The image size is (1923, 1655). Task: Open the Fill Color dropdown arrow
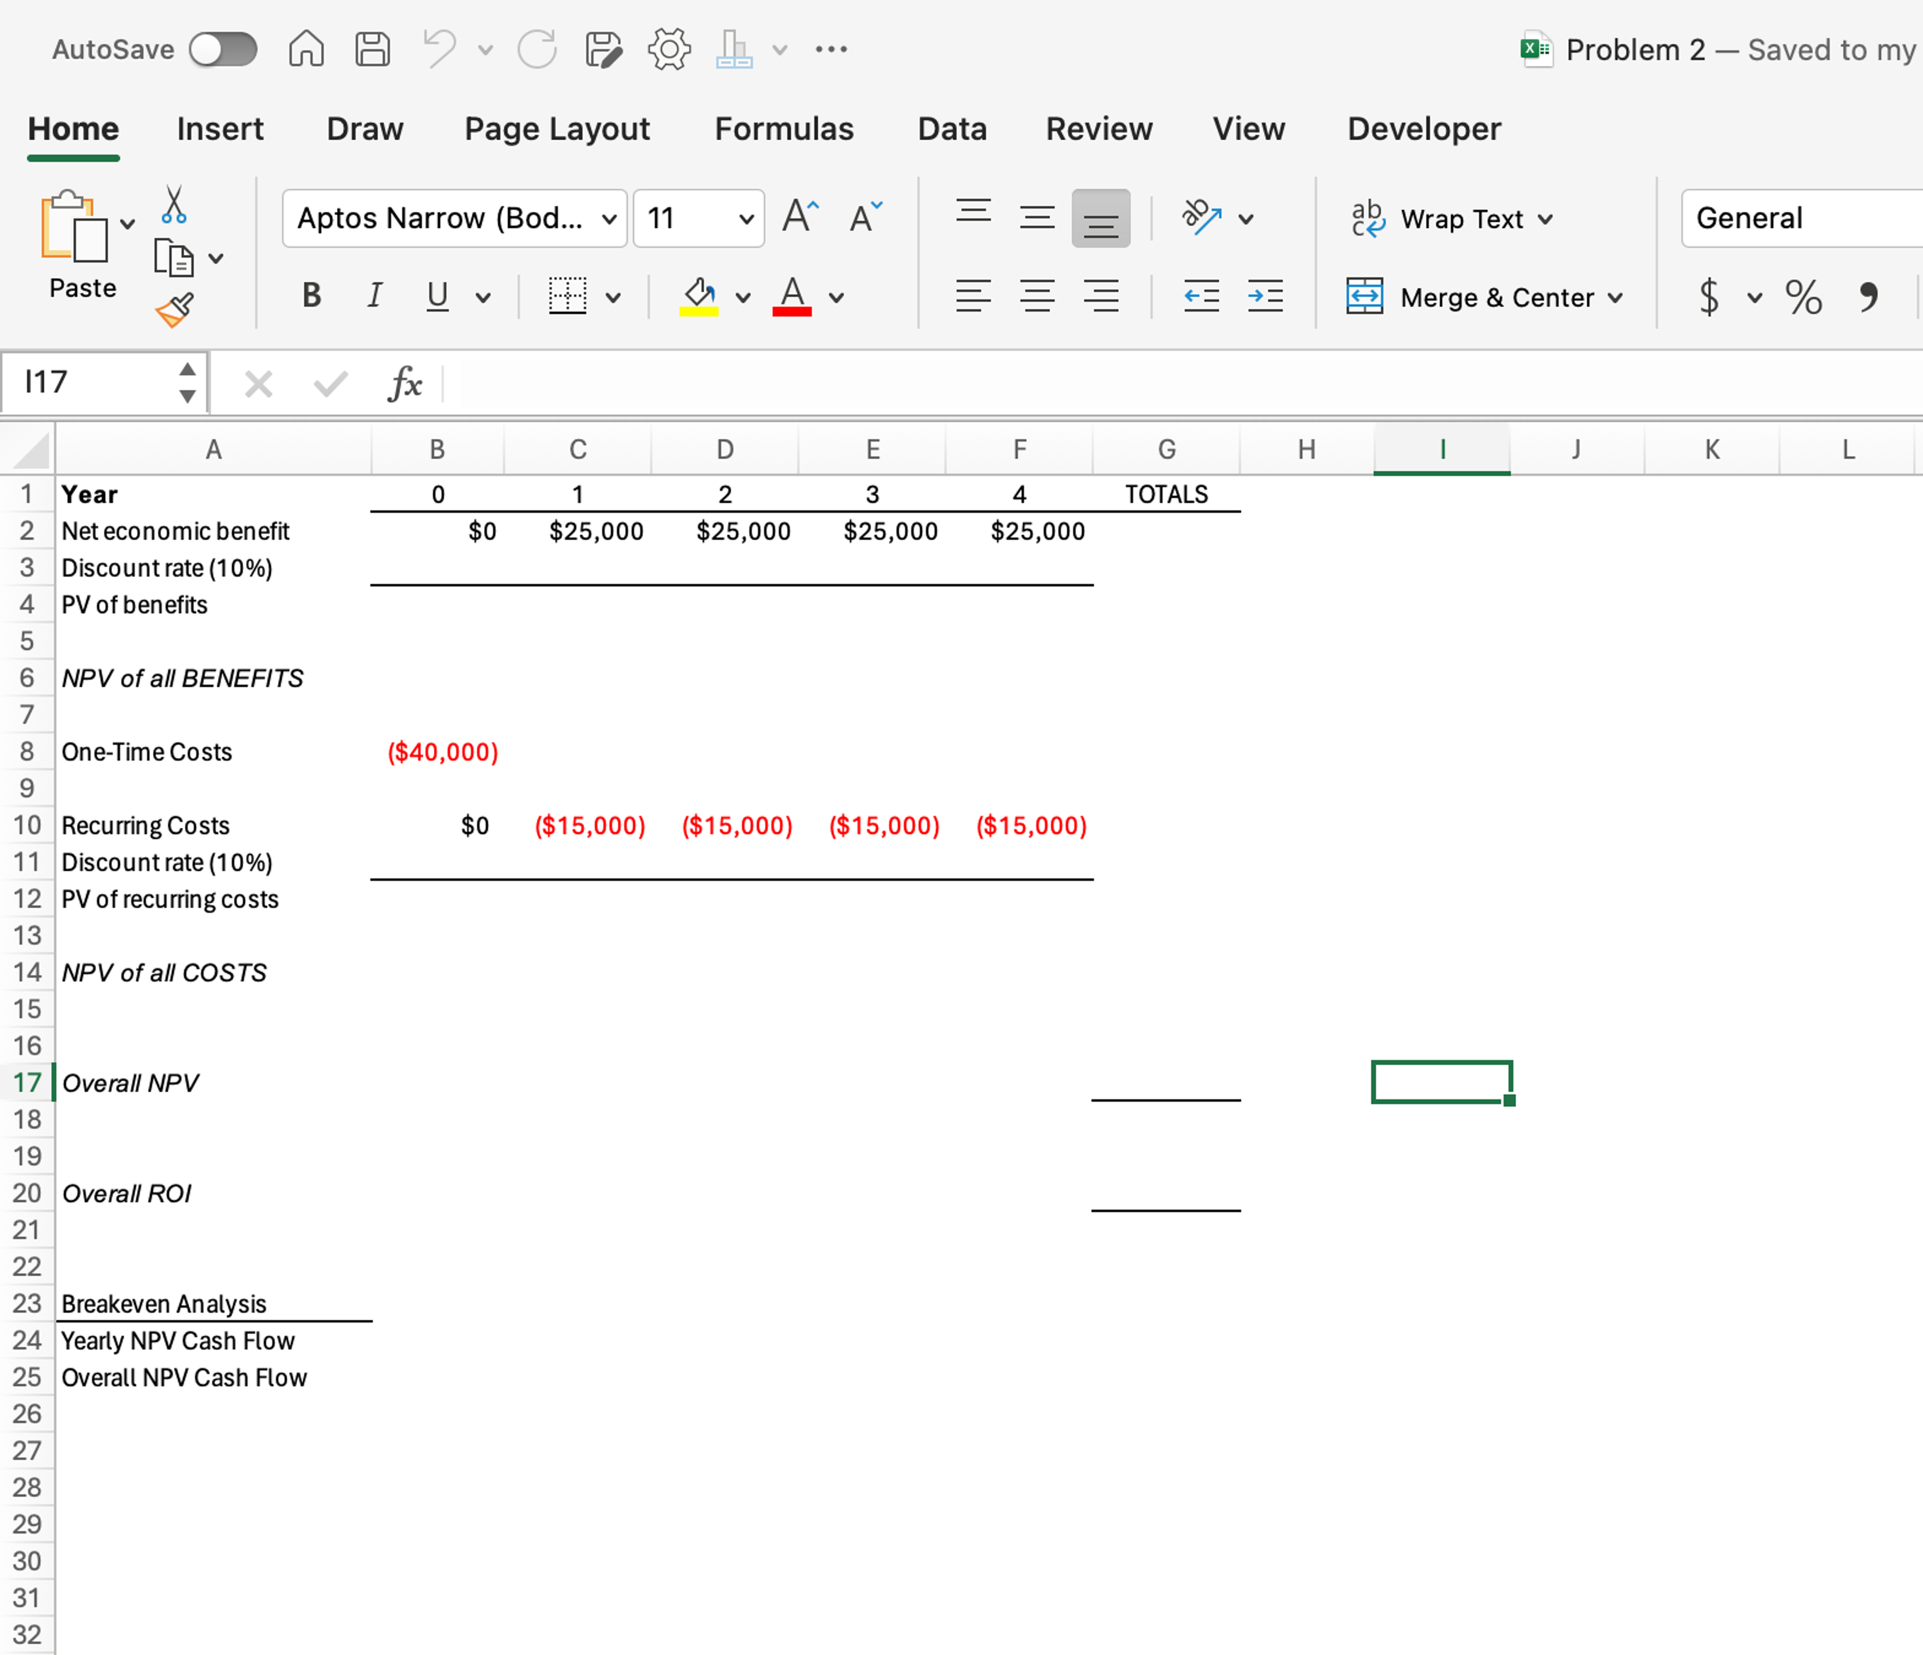743,297
